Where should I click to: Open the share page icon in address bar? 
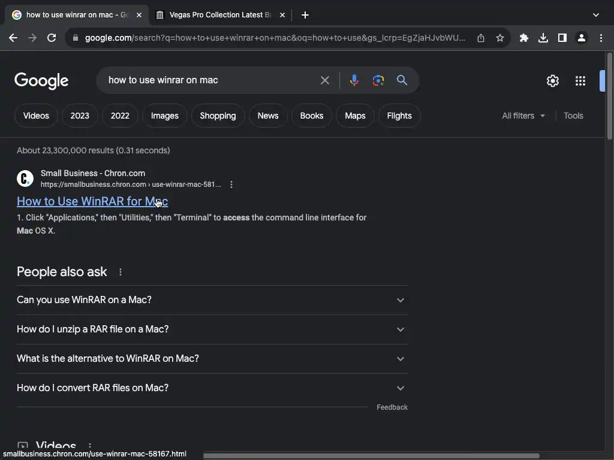pos(481,38)
